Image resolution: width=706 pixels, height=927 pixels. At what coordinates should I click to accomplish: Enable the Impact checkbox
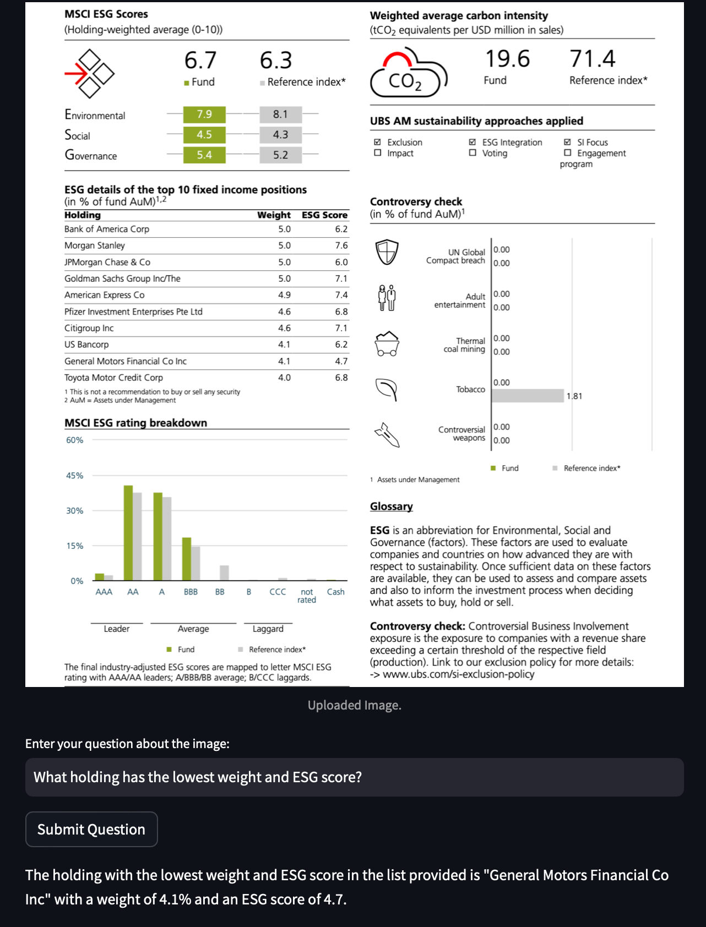click(x=378, y=153)
